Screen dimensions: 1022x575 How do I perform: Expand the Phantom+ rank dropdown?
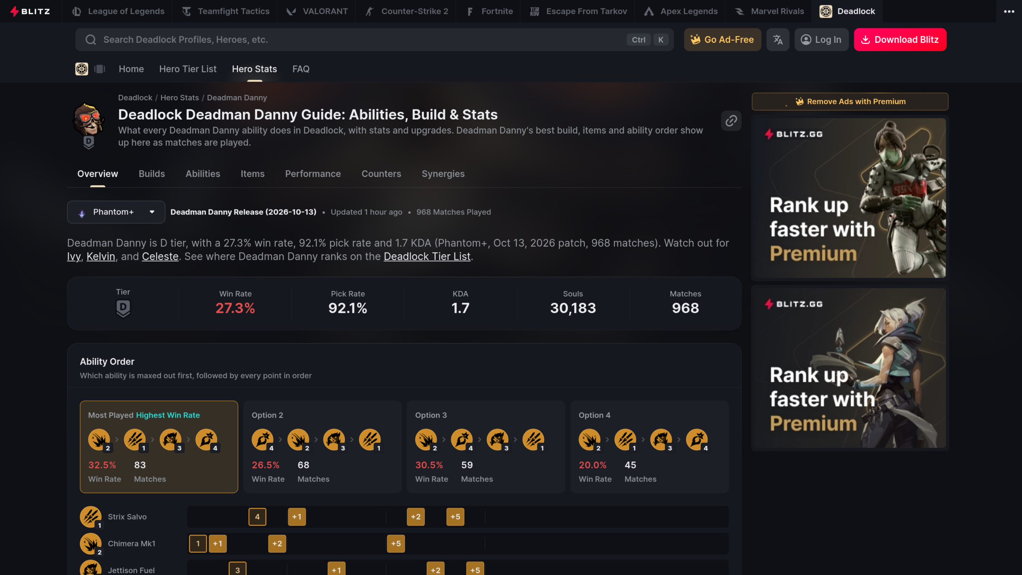click(x=116, y=212)
